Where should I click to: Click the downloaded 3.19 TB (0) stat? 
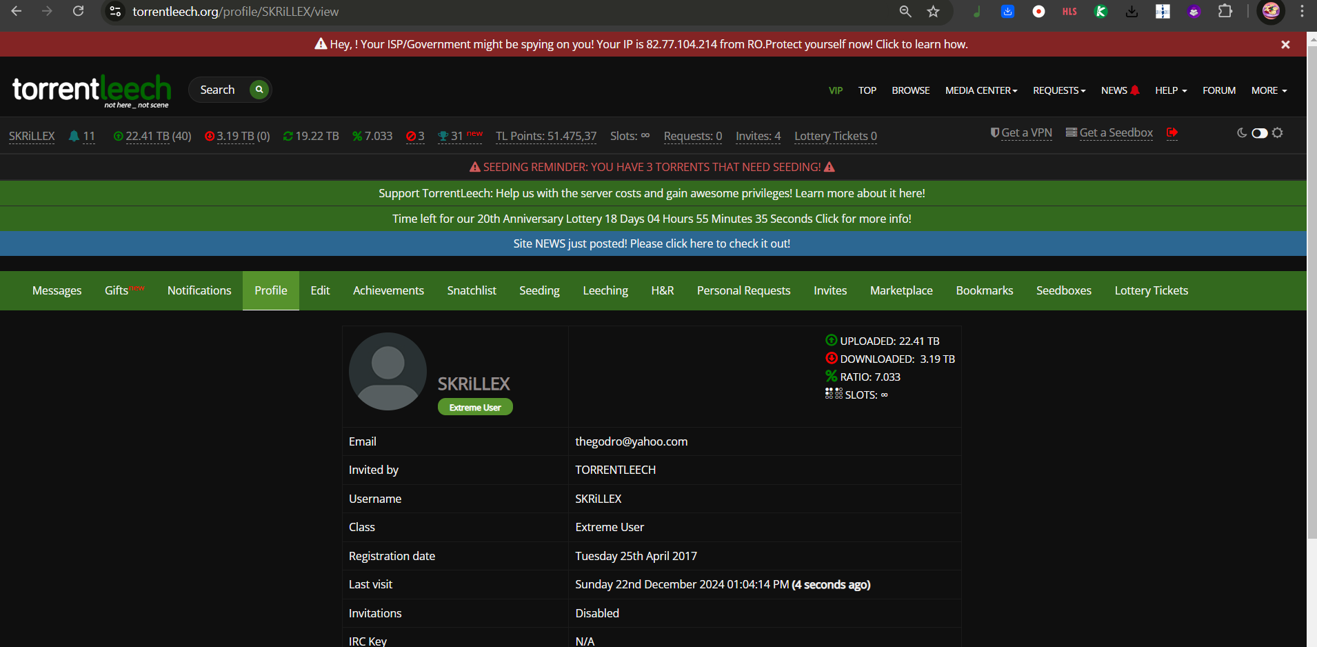[x=237, y=136]
